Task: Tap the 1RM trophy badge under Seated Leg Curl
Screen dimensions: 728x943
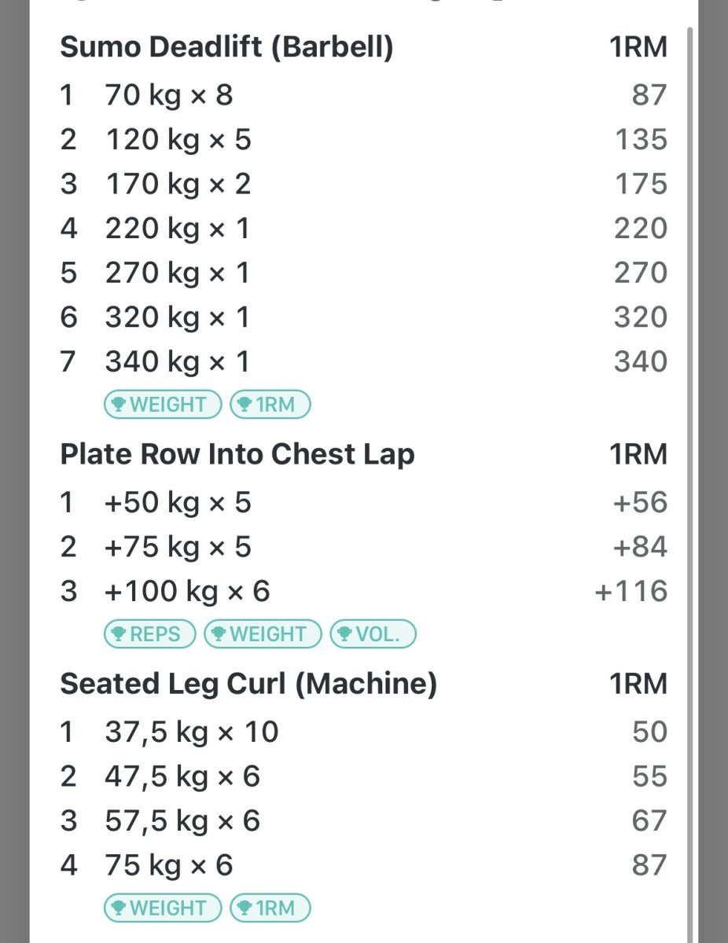Action: click(270, 908)
